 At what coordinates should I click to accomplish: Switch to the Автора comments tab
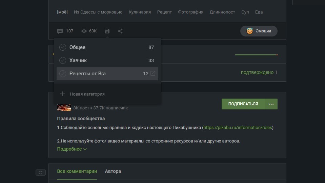[x=113, y=171]
